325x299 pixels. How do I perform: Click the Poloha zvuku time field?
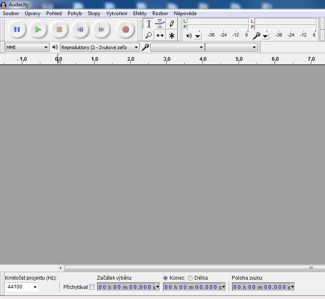(x=261, y=287)
